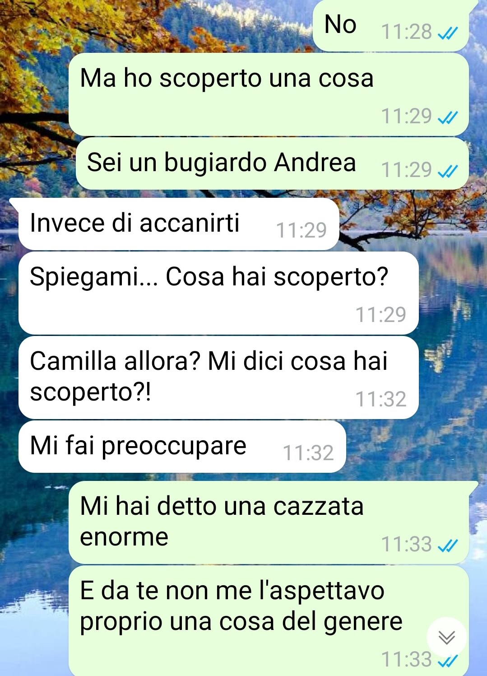
Task: Select received message 'Invece di accanirti'
Action: pos(179,224)
